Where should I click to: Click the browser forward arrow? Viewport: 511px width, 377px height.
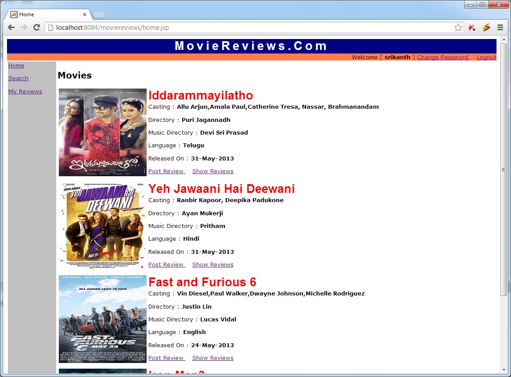24,27
